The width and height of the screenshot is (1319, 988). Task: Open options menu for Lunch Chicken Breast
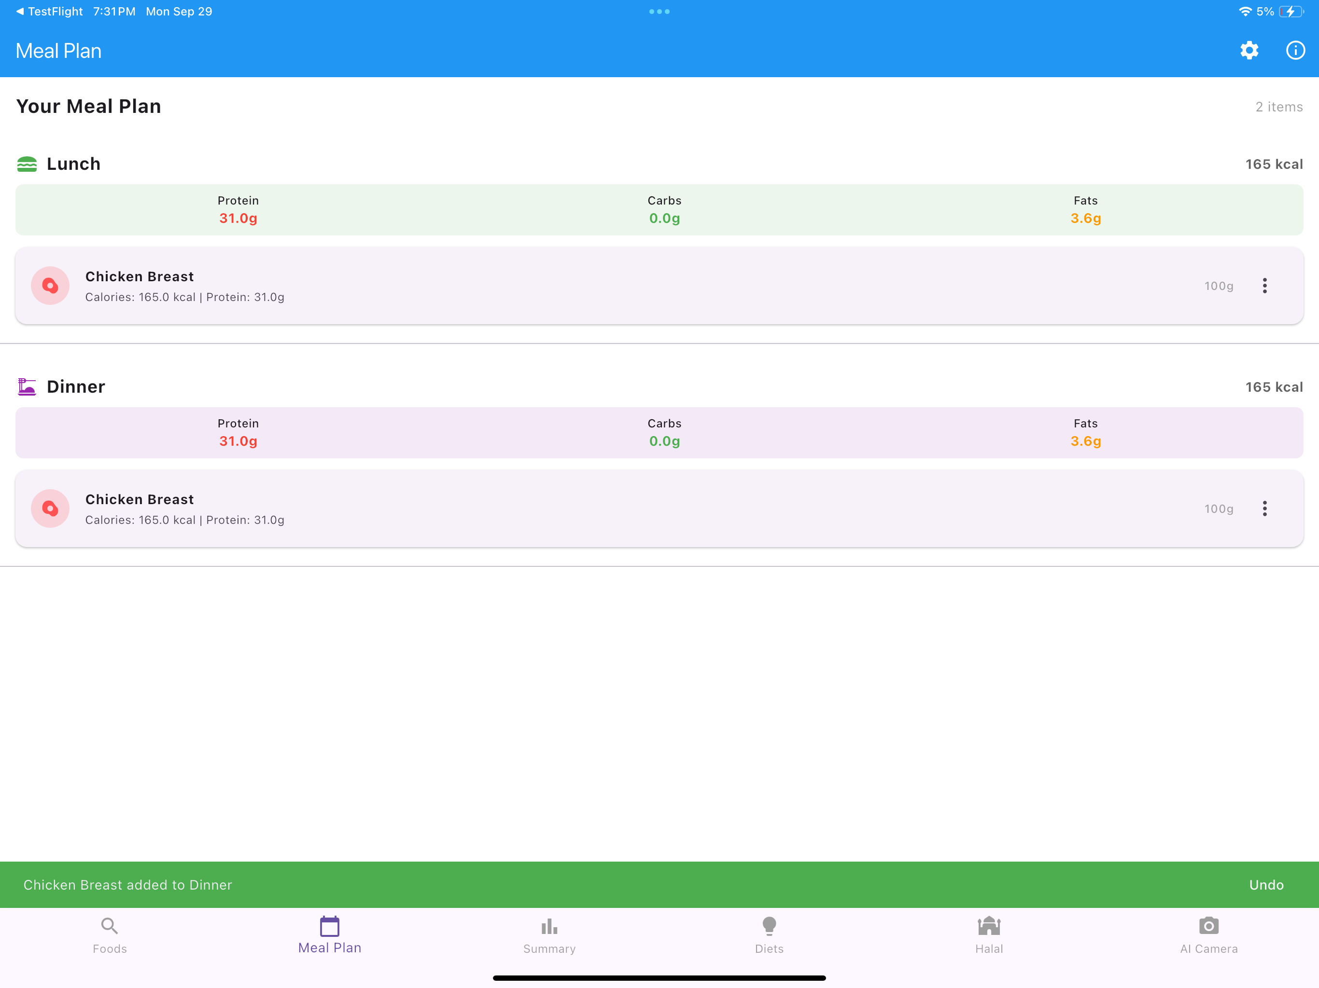click(x=1264, y=286)
